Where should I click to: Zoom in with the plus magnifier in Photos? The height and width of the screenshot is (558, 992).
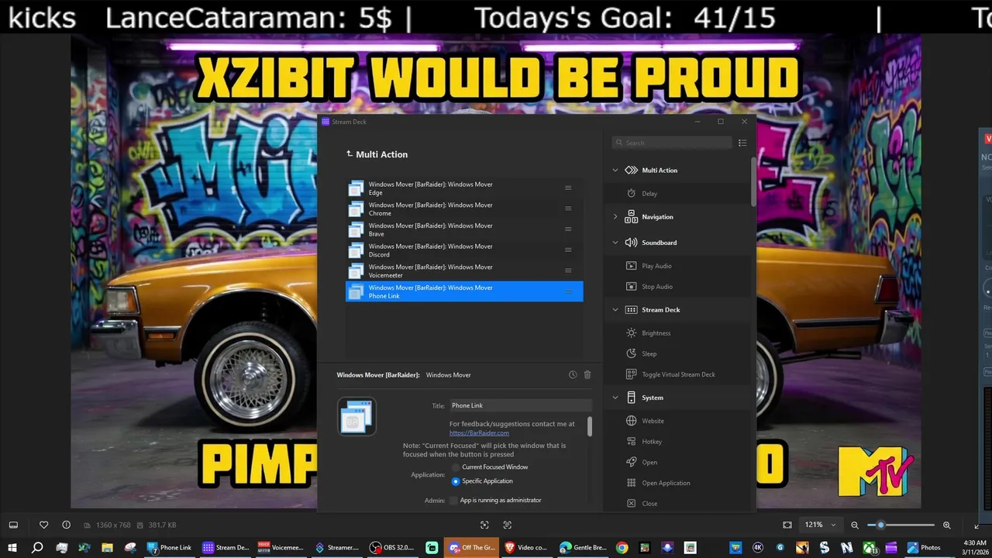click(x=946, y=525)
